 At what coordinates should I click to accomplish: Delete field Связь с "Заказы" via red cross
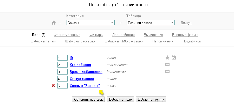pos(53,85)
